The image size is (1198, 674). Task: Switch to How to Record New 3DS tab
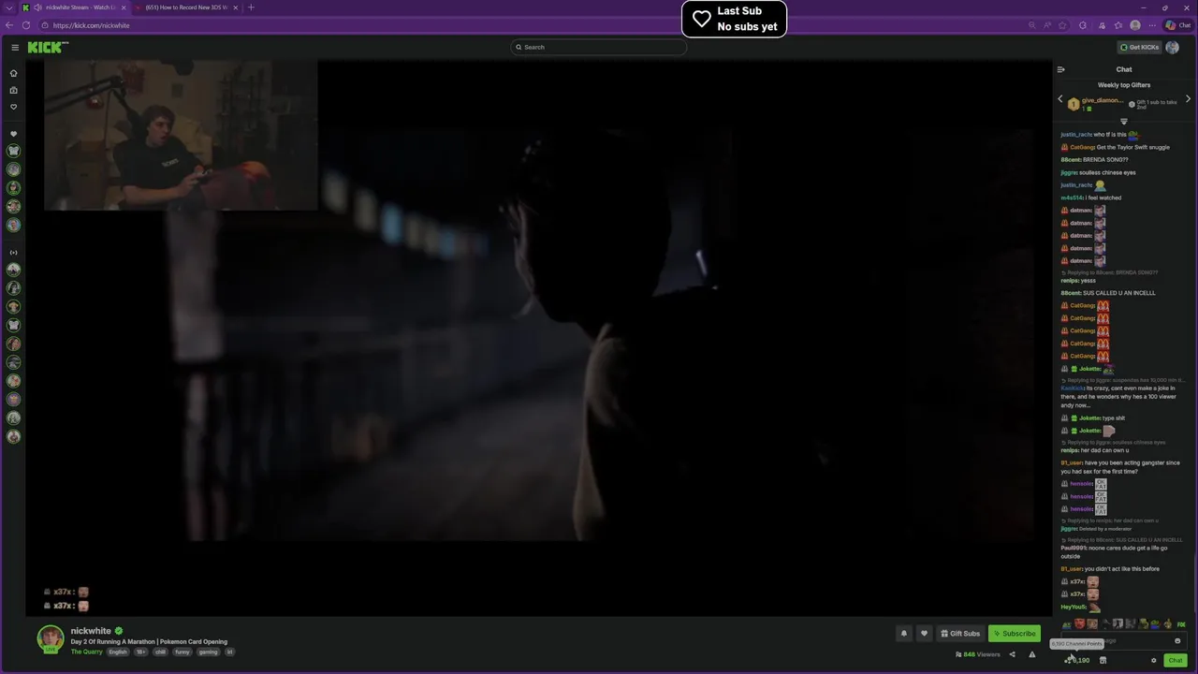pos(186,7)
